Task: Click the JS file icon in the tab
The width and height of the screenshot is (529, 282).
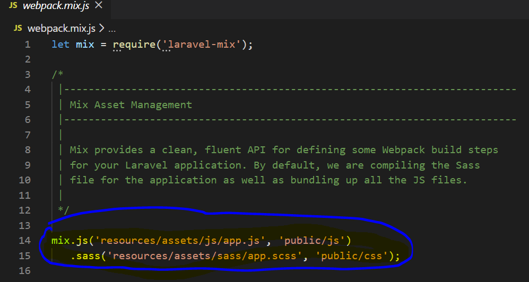Action: pyautogui.click(x=12, y=7)
